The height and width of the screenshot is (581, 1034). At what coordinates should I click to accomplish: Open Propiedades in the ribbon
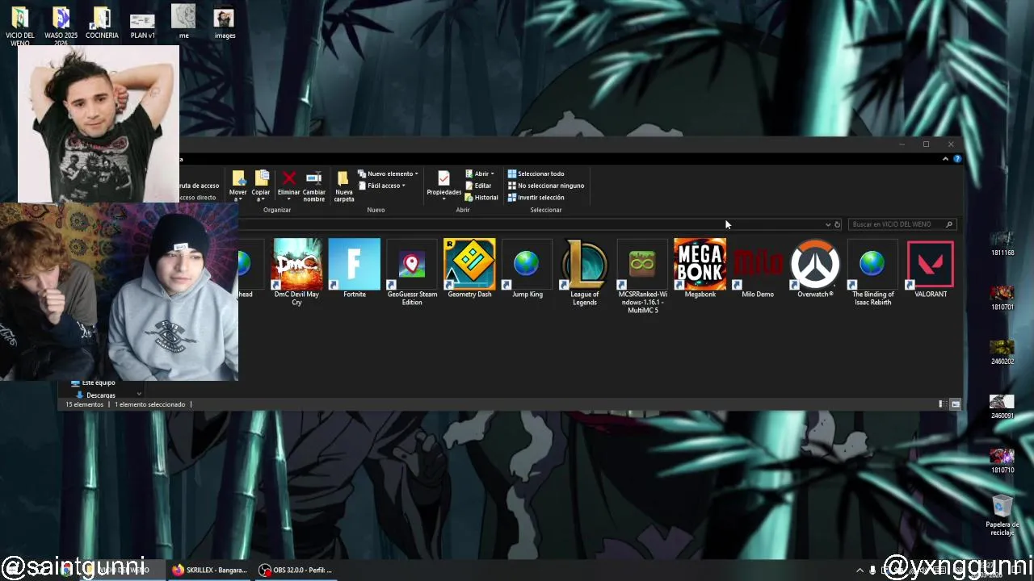pyautogui.click(x=443, y=185)
